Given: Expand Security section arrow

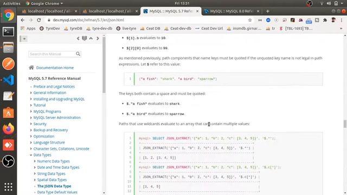Looking at the screenshot, I should 31,124.
